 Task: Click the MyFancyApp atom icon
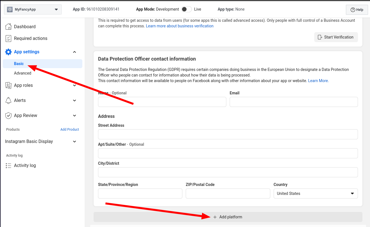(x=10, y=9)
